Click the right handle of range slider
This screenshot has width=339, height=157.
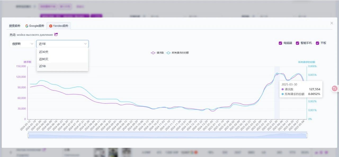307,135
